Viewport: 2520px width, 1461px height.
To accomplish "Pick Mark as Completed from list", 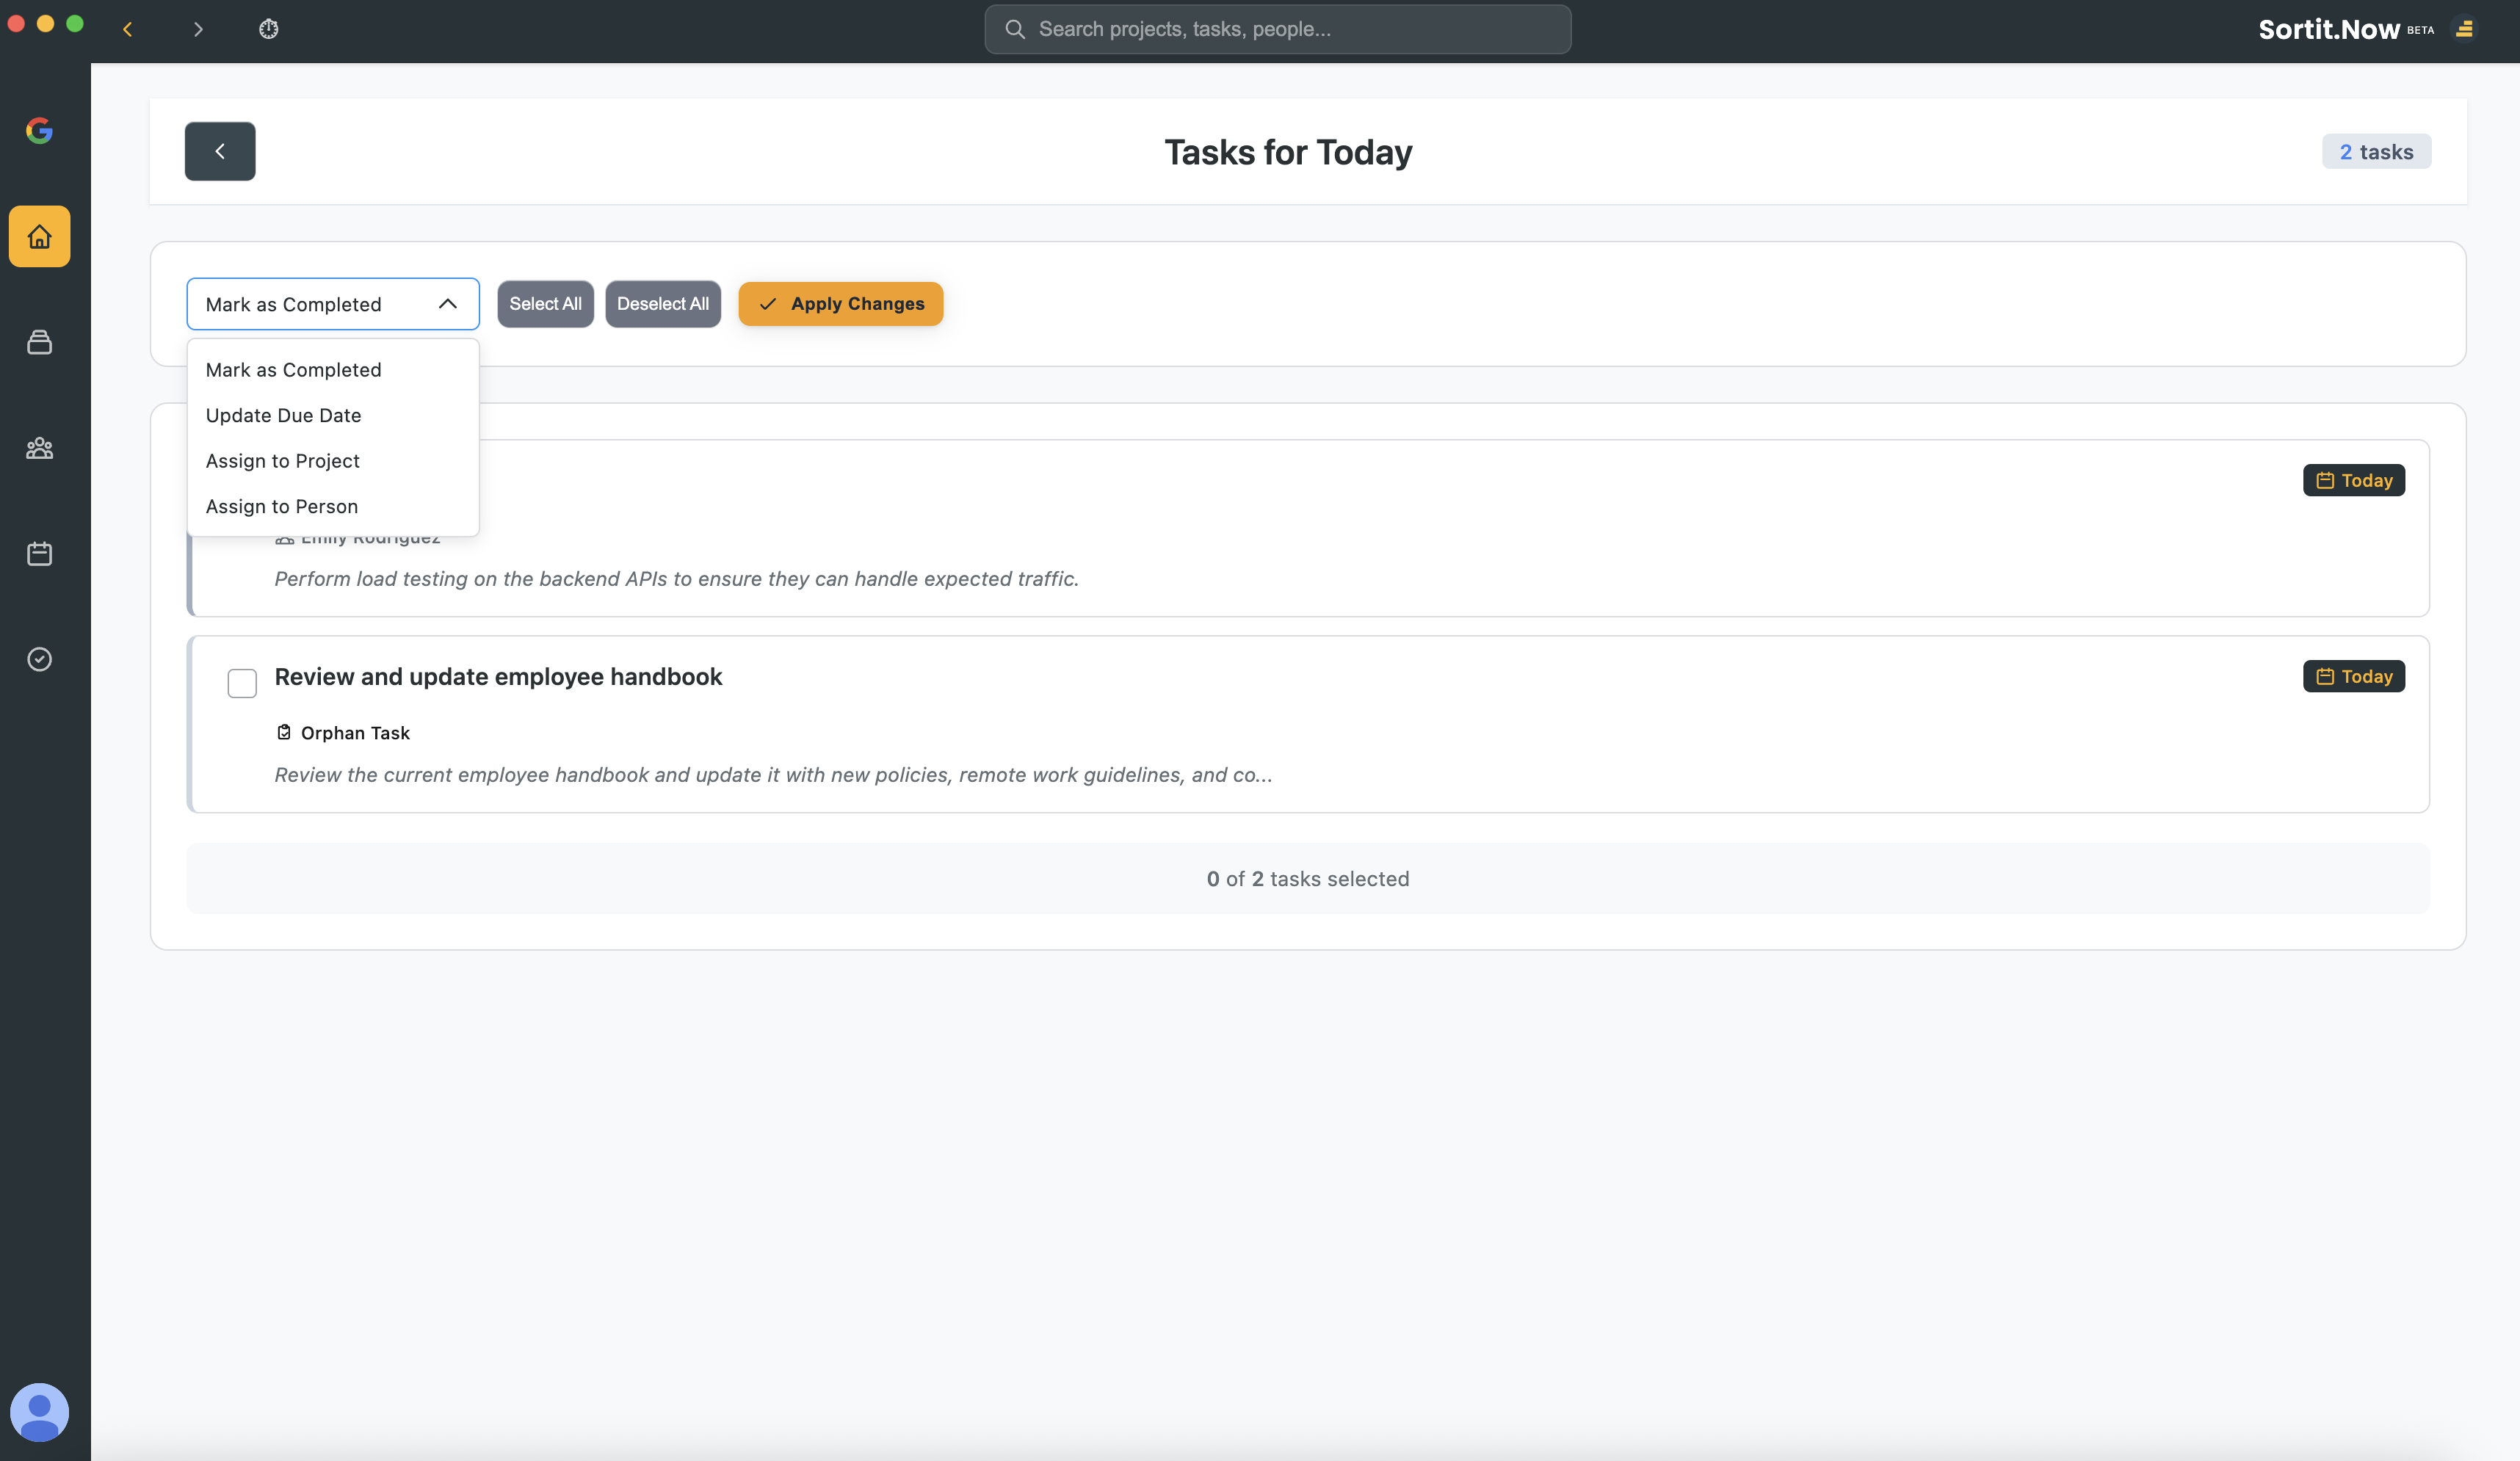I will click(293, 370).
